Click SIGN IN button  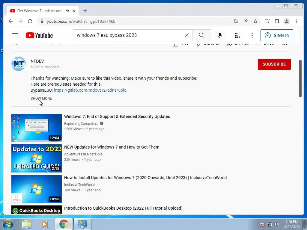(x=277, y=35)
